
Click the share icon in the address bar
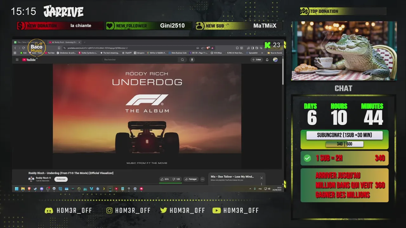pyautogui.click(x=202, y=48)
